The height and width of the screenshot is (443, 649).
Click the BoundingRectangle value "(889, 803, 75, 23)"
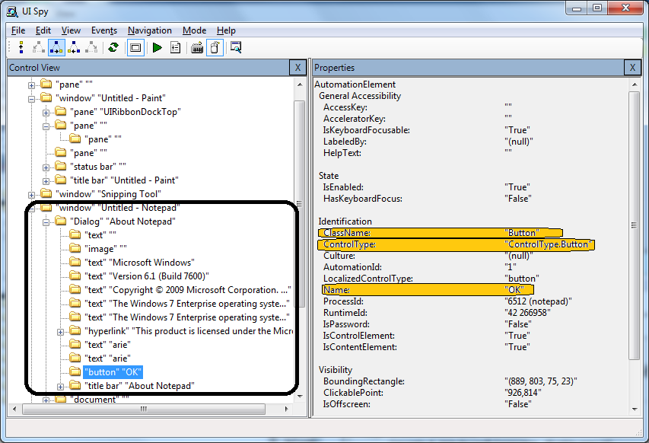coord(540,381)
